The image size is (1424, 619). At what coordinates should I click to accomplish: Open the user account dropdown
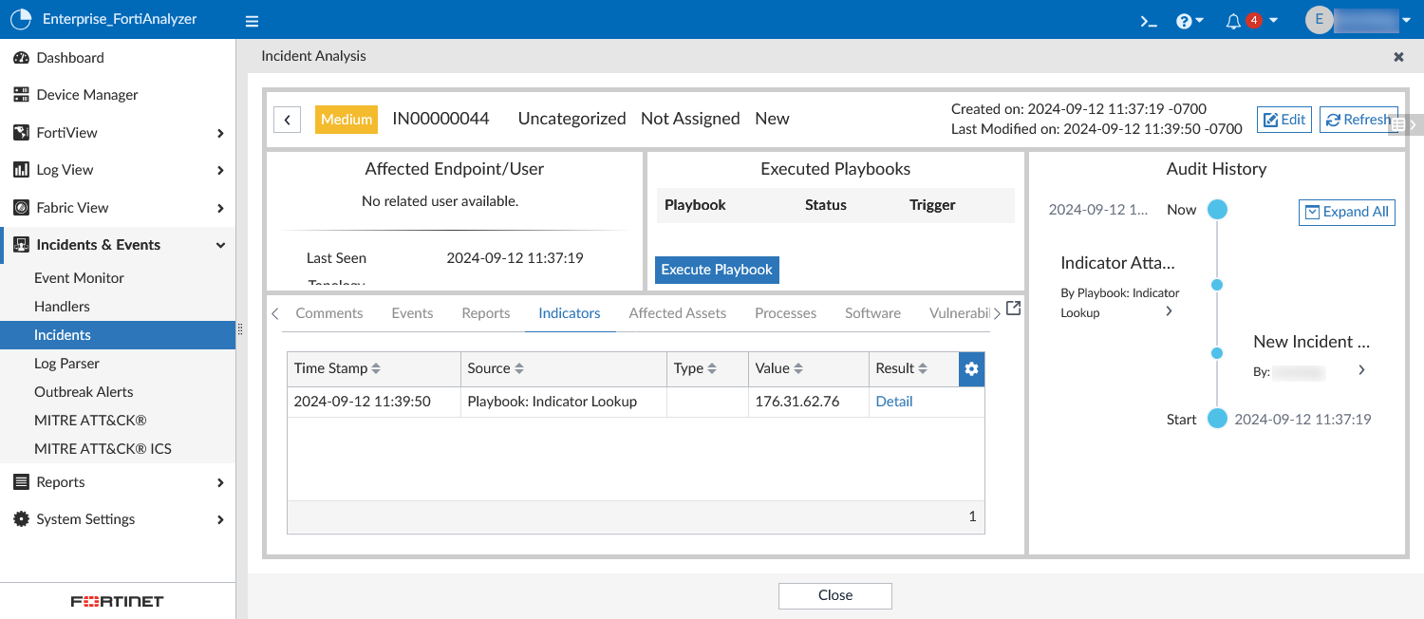(x=1406, y=19)
